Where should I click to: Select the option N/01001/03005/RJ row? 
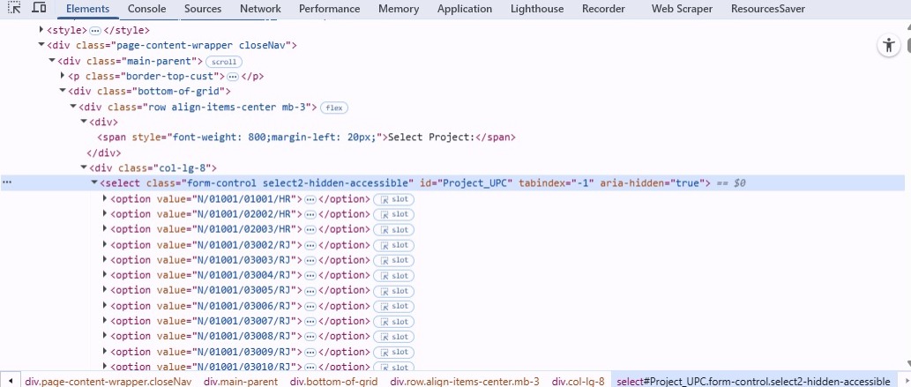click(x=205, y=290)
